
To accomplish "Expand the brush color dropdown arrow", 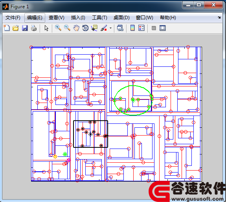I will click(110, 28).
